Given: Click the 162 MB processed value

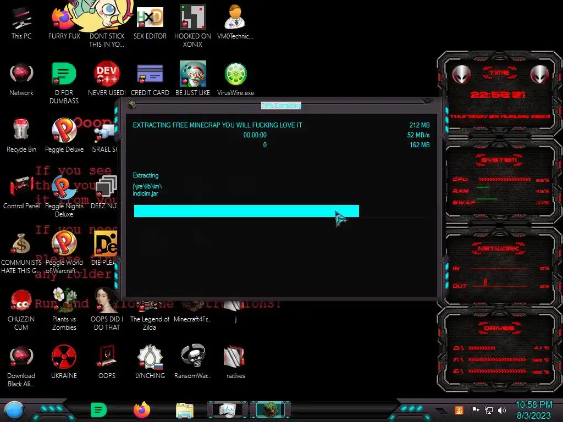Looking at the screenshot, I should point(420,145).
